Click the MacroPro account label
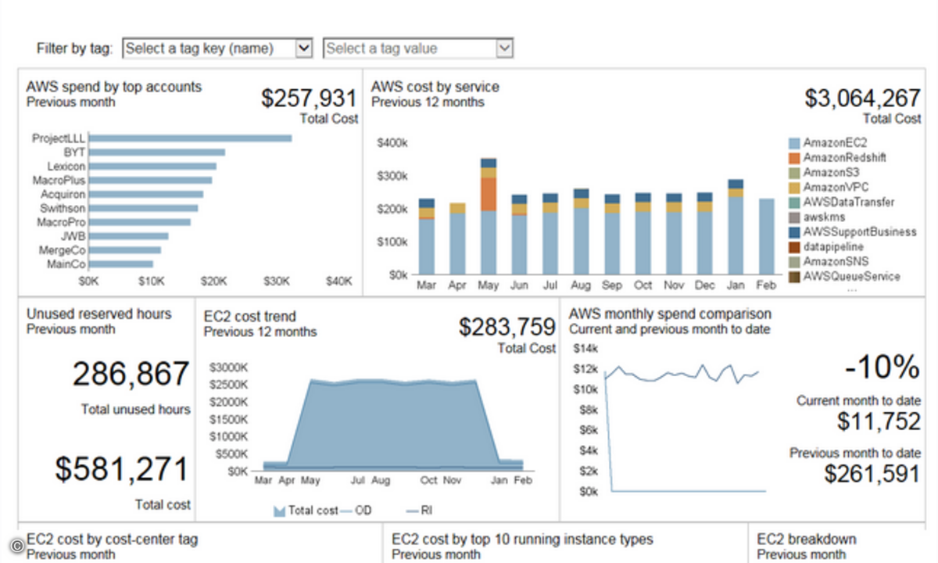The image size is (938, 563). [62, 223]
